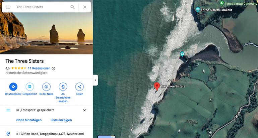Screen dimensions: 258x138
Task: Click the Tongaporutu Cemetery green marker
Action: point(221,3)
